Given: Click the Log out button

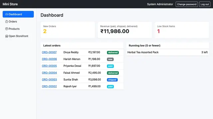Looking at the screenshot, I should click(205, 4).
